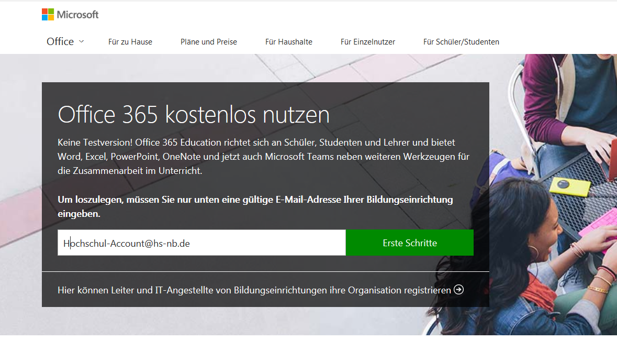
Task: Click the Microsoft four-color logo icon
Action: coord(48,15)
